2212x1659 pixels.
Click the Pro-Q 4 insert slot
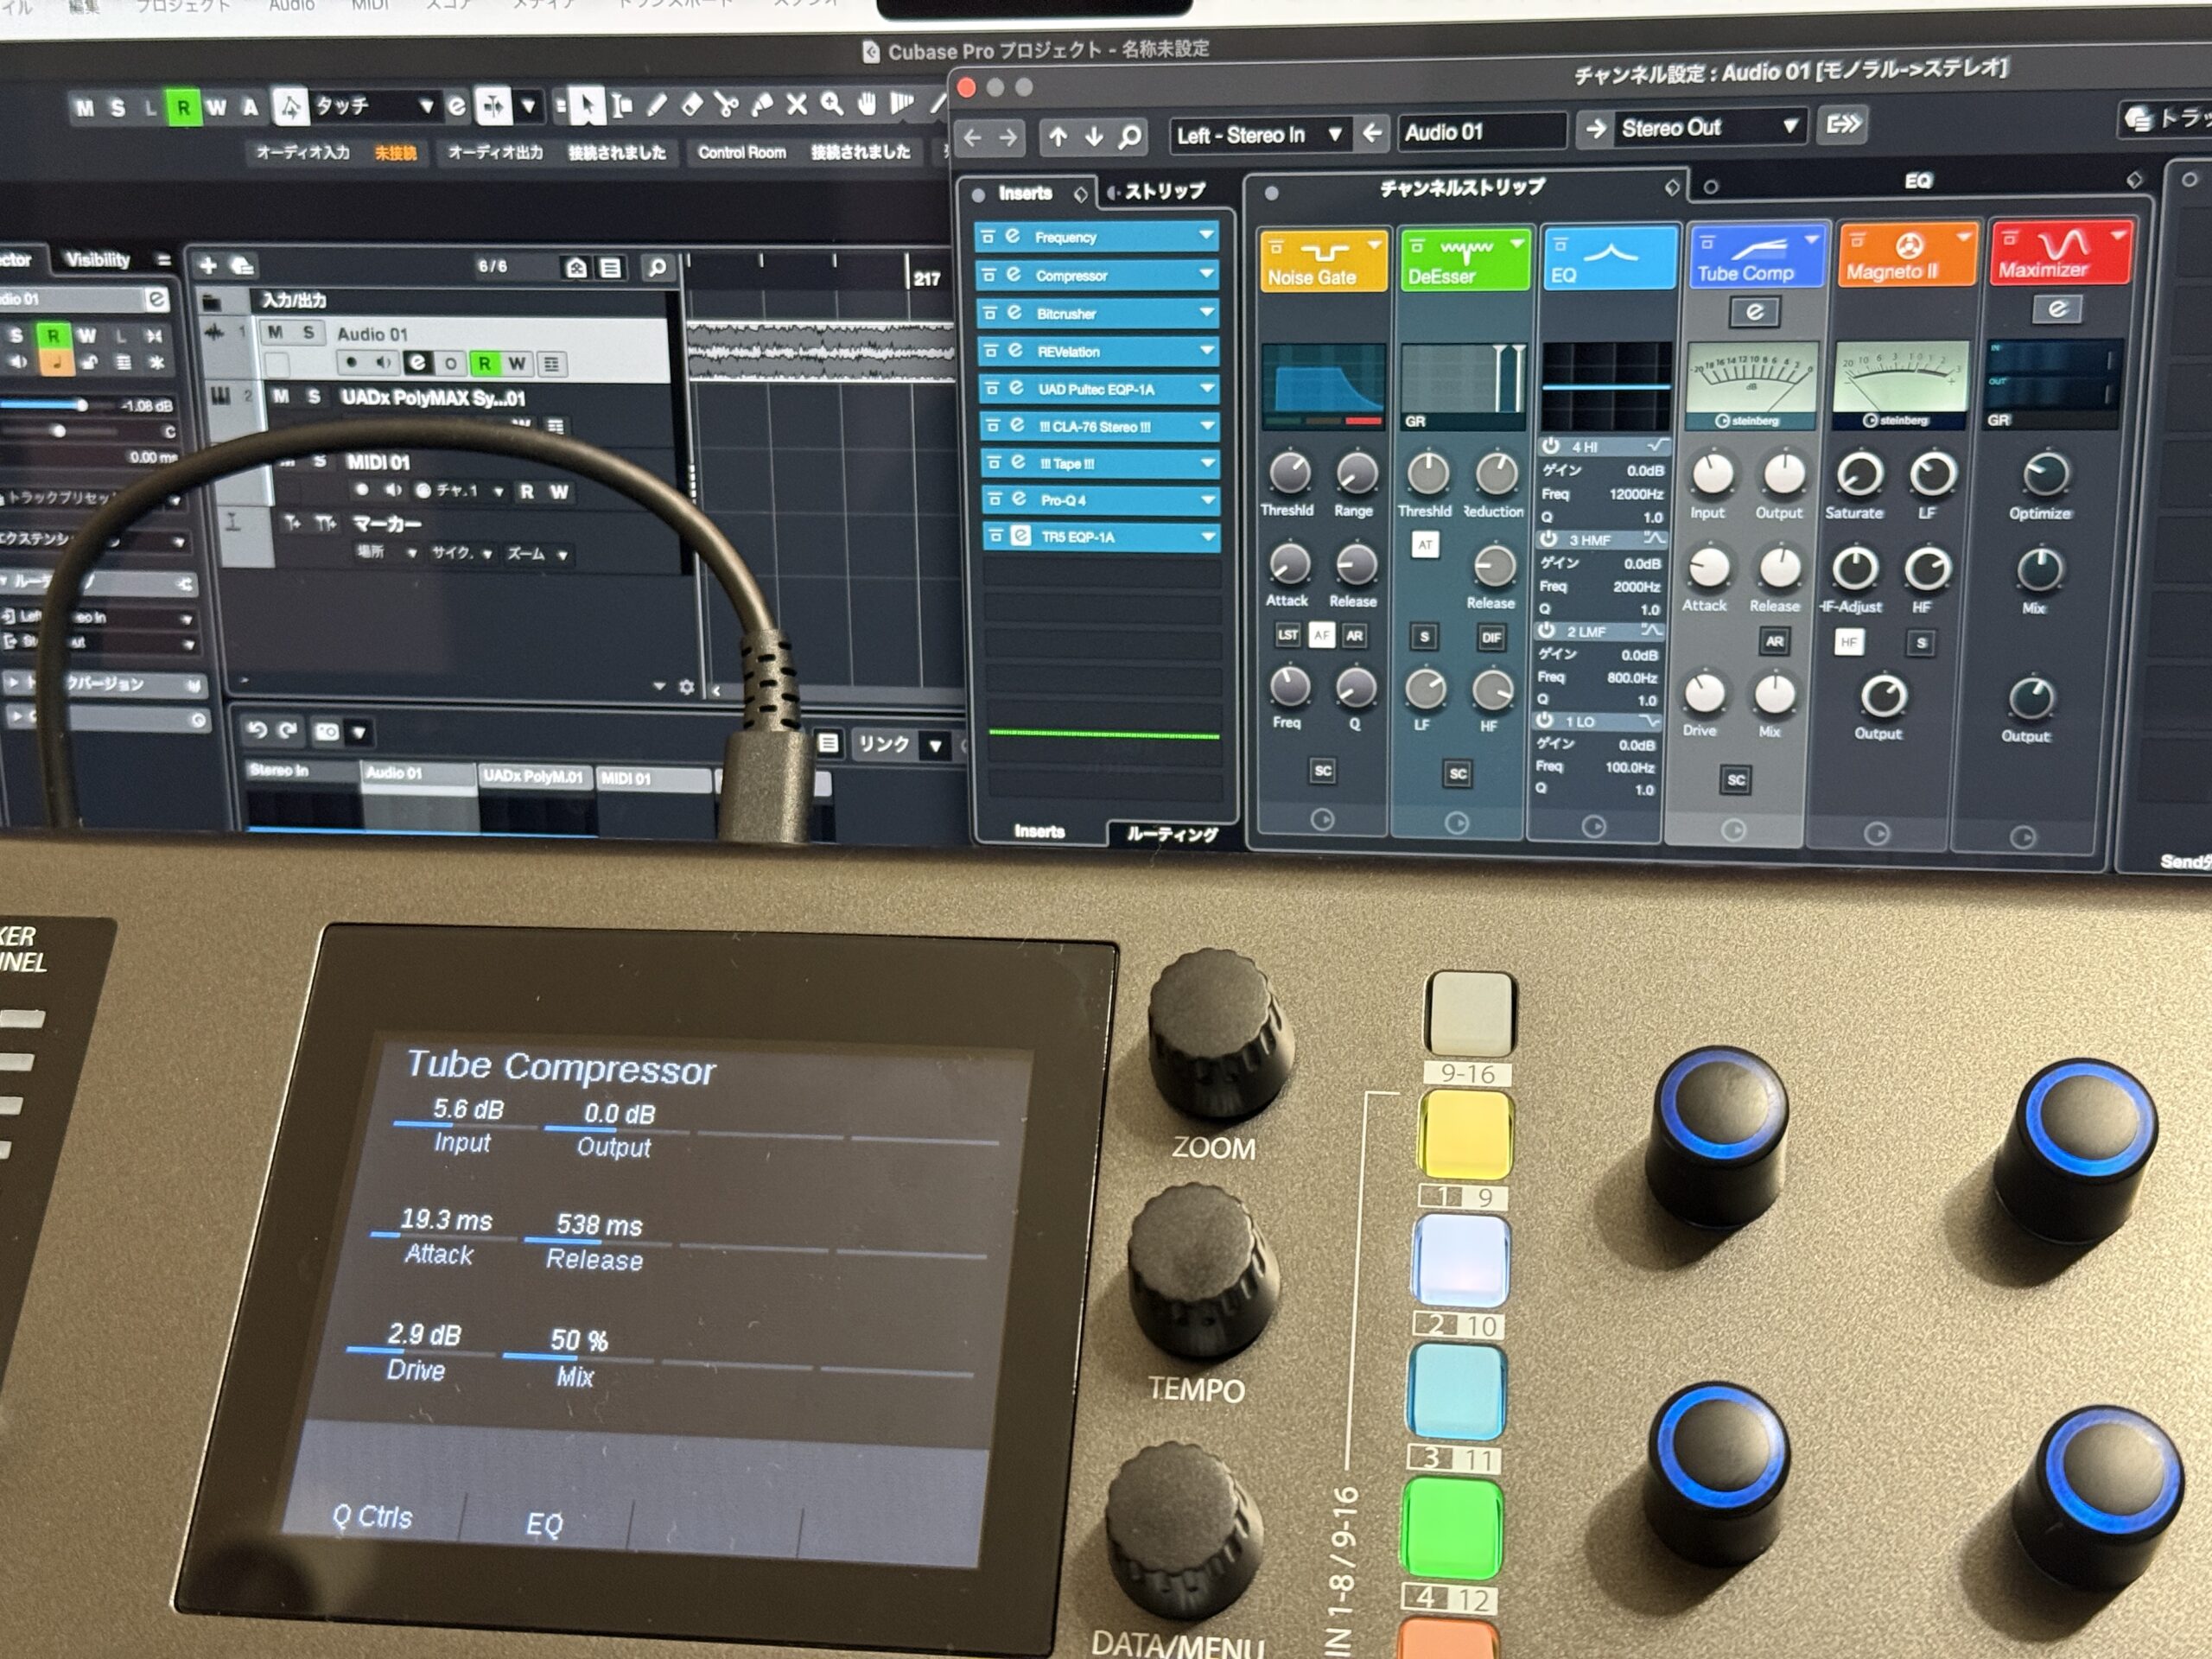coord(1100,499)
